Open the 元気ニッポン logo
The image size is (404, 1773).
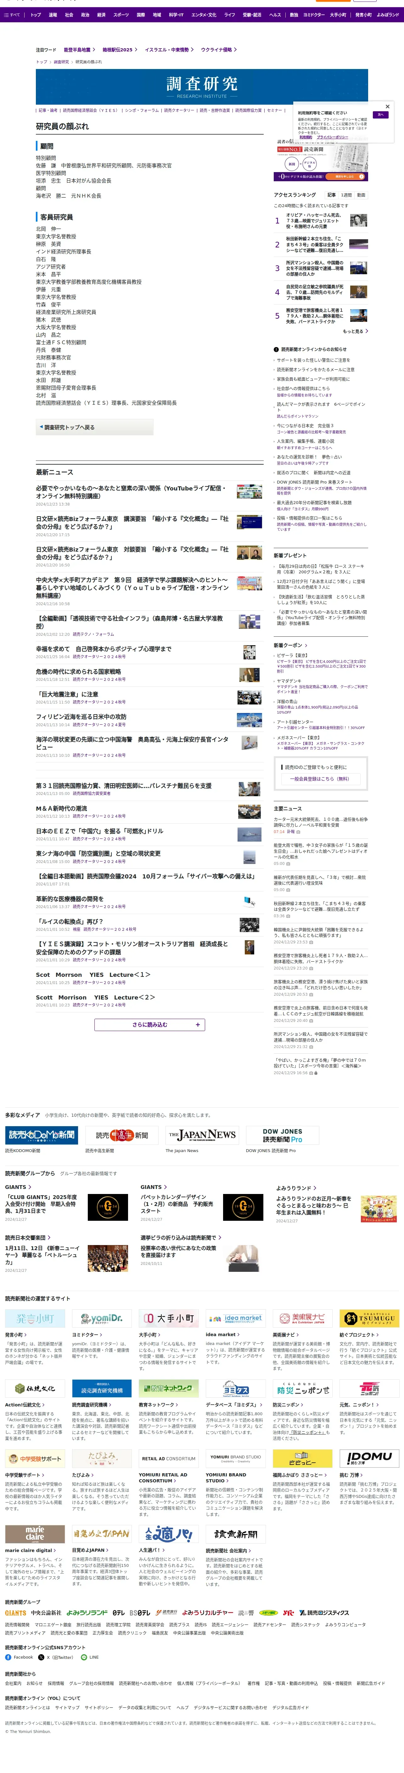point(369,1388)
